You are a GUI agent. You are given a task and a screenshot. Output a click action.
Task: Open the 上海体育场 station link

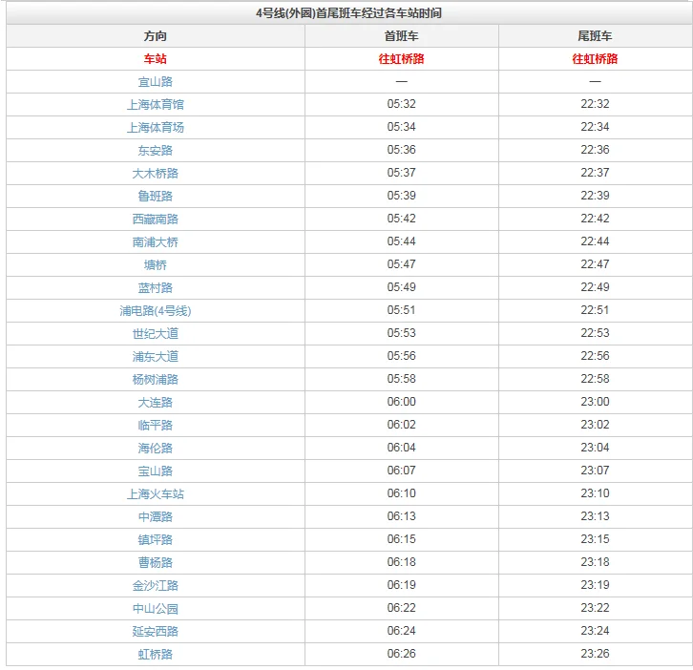(x=155, y=128)
